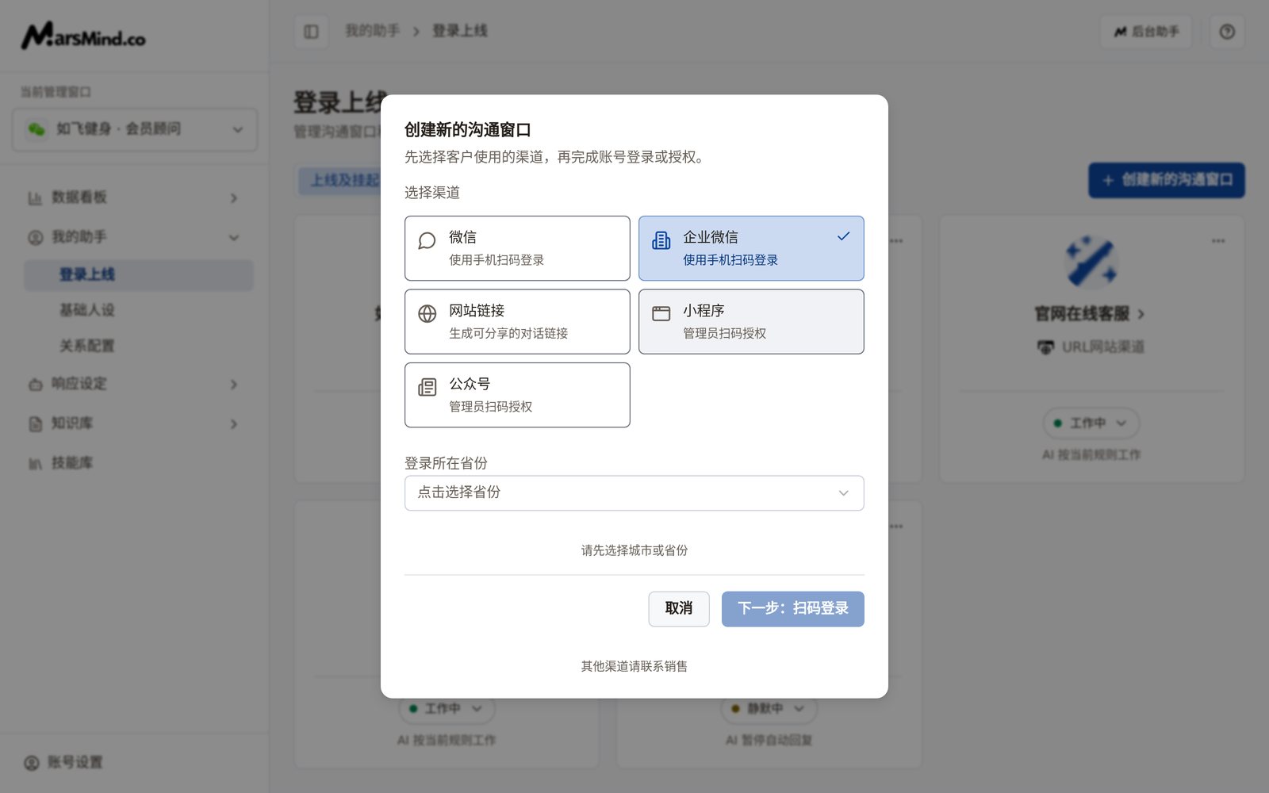Click the 响应设定 icon in sidebar
1269x793 pixels.
pos(35,384)
